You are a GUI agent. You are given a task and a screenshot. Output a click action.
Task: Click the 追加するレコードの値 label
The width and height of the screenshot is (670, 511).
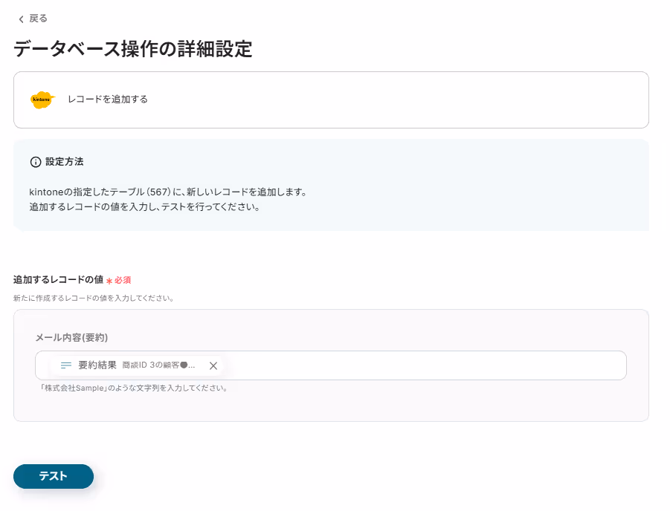58,279
